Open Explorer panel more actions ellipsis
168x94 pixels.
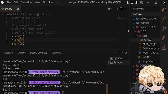[x=156, y=9]
